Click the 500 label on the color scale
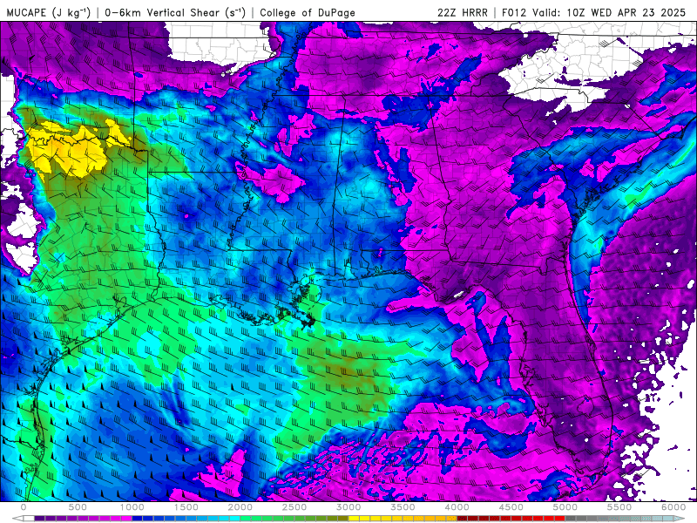This screenshot has width=697, height=523. tap(78, 507)
